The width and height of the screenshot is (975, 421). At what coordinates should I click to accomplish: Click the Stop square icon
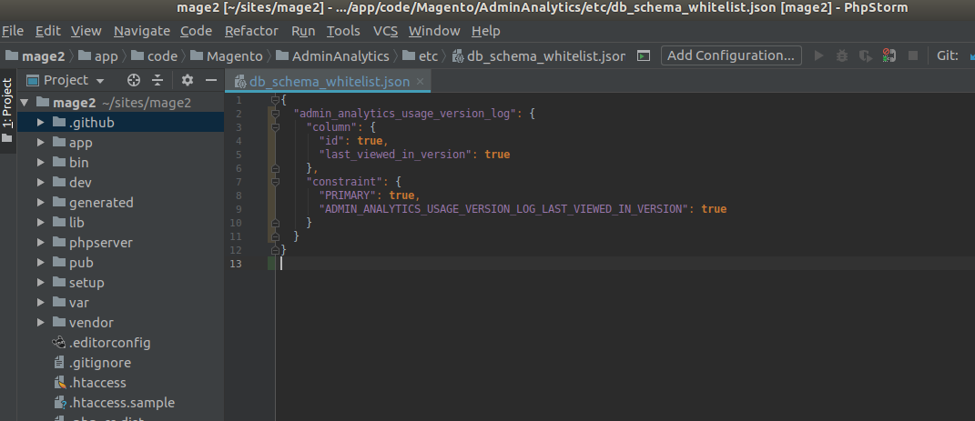[913, 55]
